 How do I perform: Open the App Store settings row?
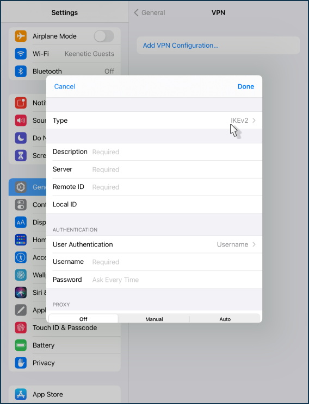pyautogui.click(x=65, y=394)
